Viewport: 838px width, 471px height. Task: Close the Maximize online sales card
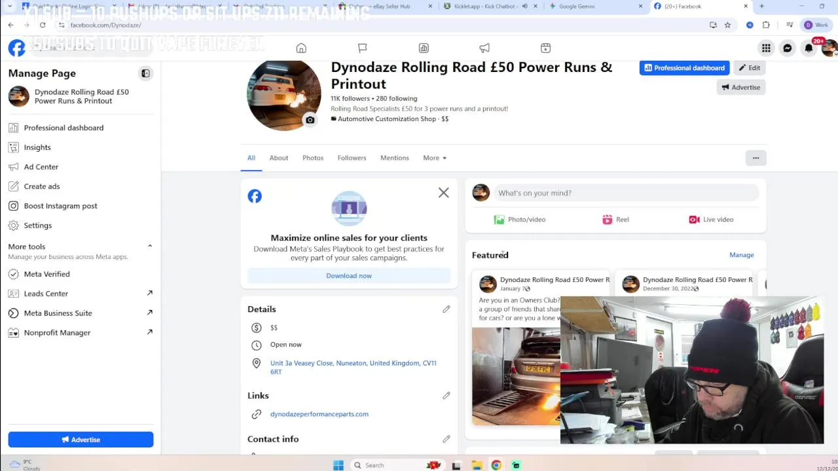click(x=444, y=193)
